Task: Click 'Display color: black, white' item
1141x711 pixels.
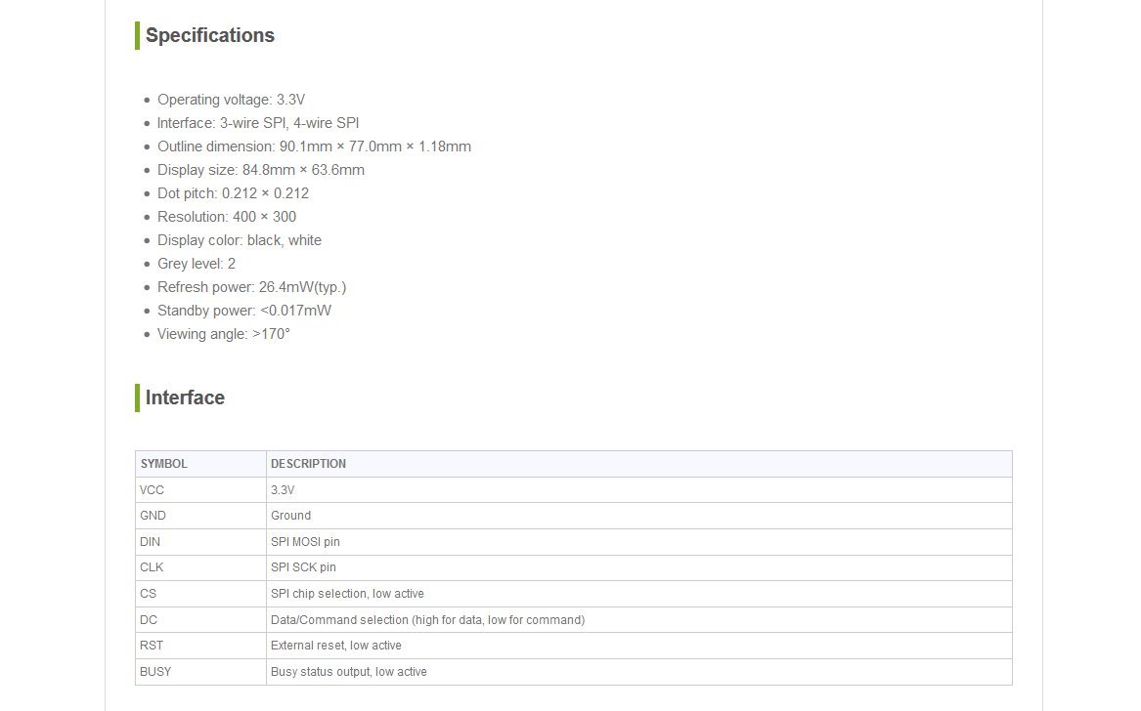Action: pyautogui.click(x=239, y=240)
